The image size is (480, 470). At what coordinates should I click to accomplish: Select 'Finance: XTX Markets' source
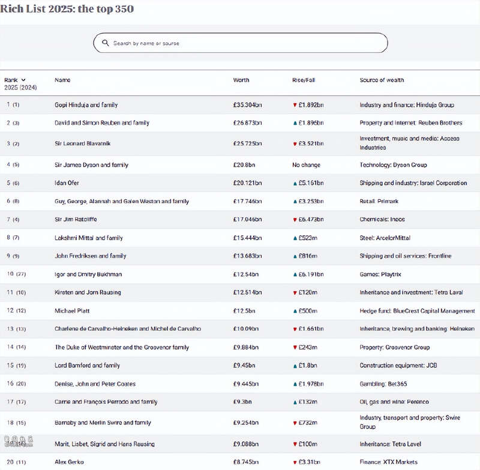[x=388, y=462]
